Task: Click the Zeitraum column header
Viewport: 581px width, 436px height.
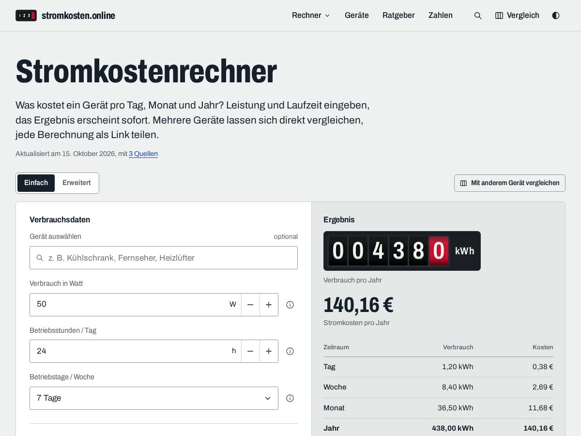Action: coord(336,347)
